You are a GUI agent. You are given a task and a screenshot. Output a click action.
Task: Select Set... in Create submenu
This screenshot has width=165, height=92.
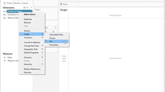[x=56, y=41]
